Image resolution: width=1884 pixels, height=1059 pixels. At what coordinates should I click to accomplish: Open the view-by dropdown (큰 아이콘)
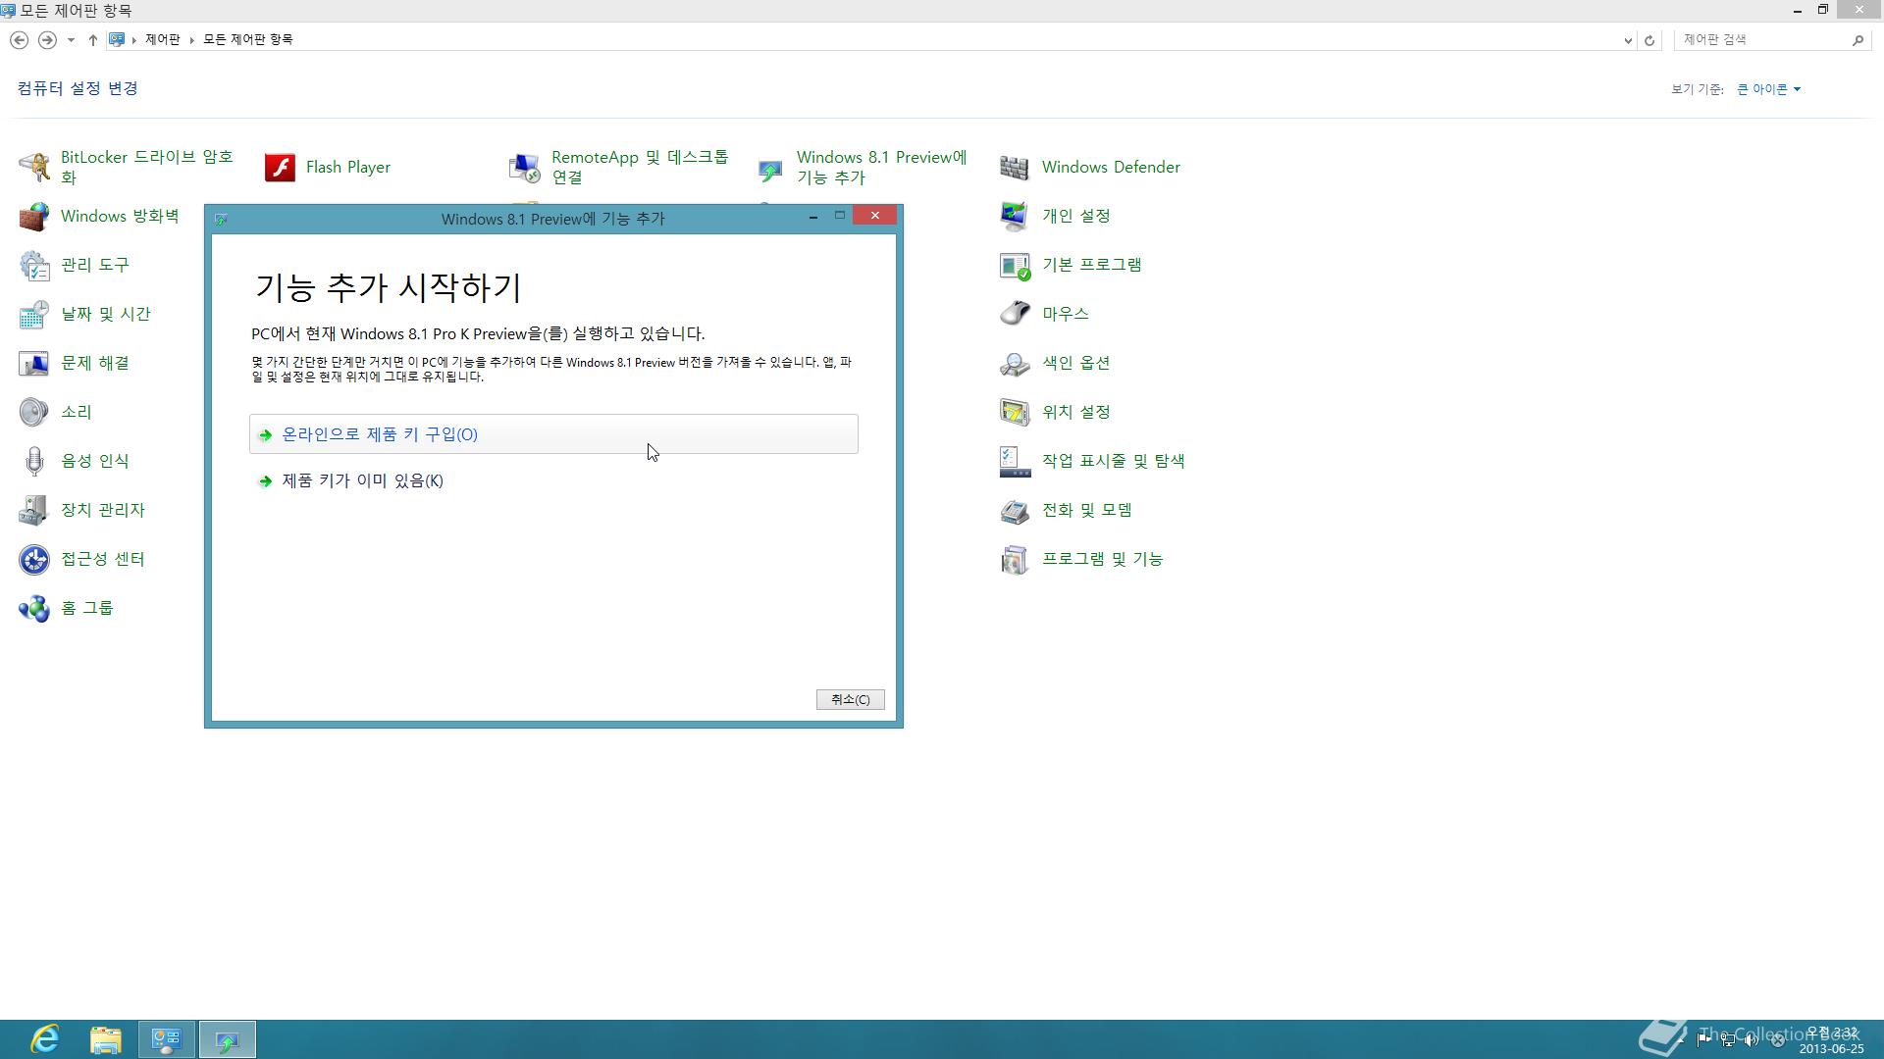(x=1768, y=89)
